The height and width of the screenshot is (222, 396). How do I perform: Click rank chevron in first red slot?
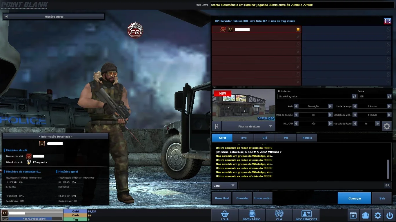click(x=230, y=29)
